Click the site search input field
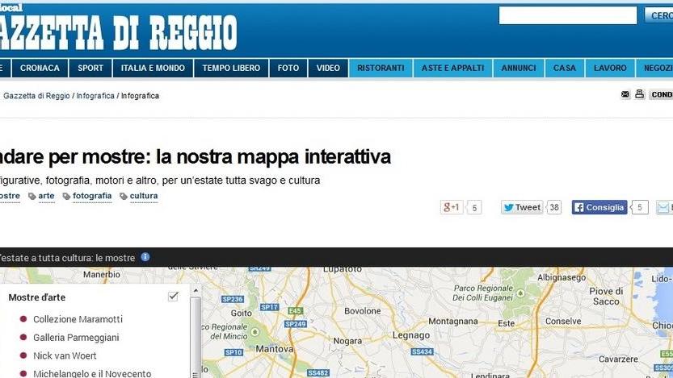This screenshot has width=673, height=378. pos(568,15)
